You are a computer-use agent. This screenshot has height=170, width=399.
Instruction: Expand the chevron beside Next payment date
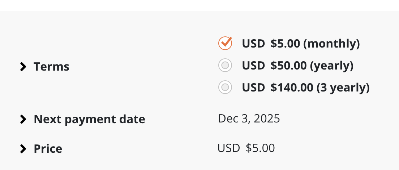pyautogui.click(x=23, y=119)
